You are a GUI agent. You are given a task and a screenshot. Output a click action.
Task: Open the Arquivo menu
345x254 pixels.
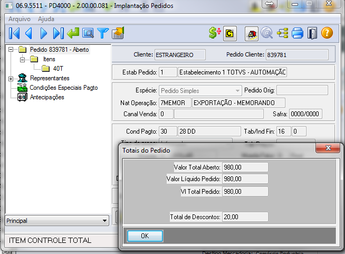pos(20,19)
